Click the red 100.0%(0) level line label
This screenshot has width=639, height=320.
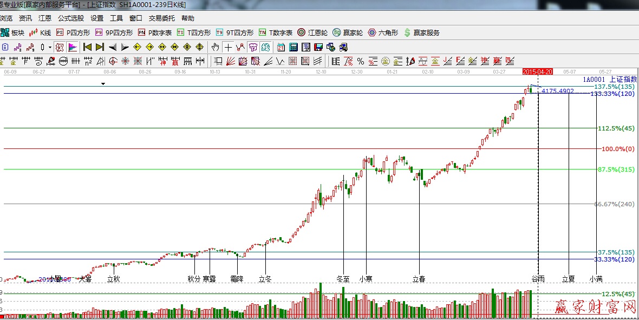(617, 149)
